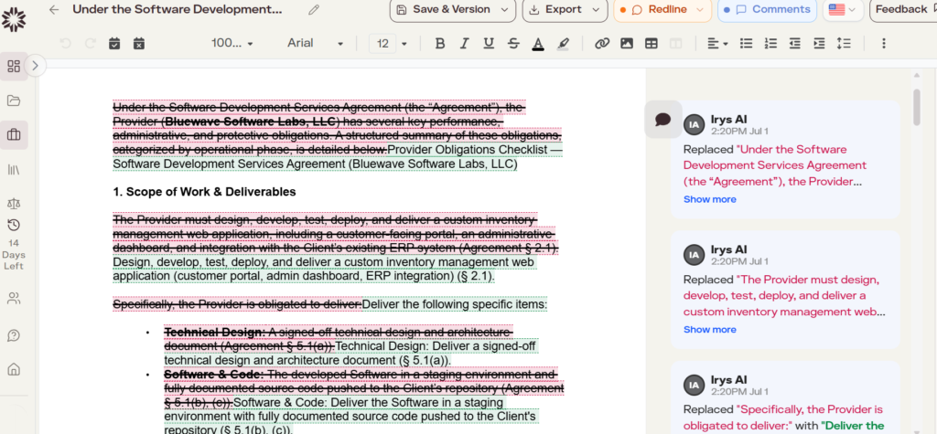Click heading '1. Scope of Work & Deliverables'
Viewport: 937px width, 434px height.
(x=204, y=192)
